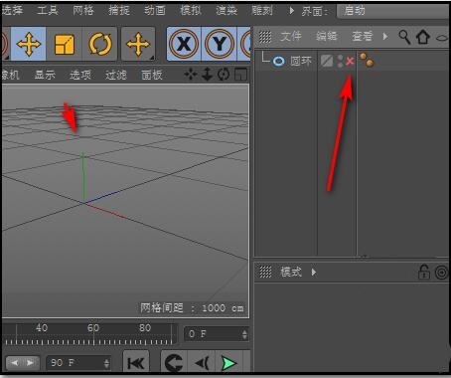451x378 pixels.
Task: Click viewport zoom navigation icon
Action: click(x=207, y=75)
